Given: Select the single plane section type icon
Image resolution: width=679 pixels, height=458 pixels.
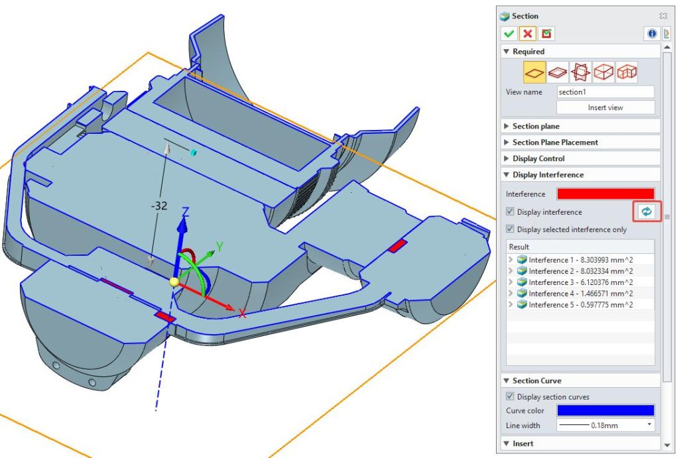Looking at the screenshot, I should (534, 72).
